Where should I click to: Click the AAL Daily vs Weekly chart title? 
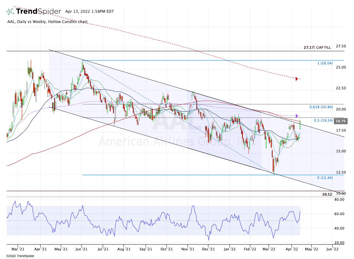(47, 22)
